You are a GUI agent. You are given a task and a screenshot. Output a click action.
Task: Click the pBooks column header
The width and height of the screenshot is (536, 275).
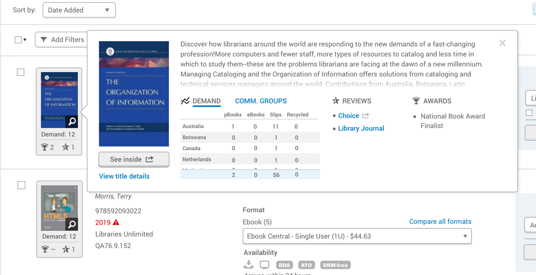pyautogui.click(x=233, y=115)
